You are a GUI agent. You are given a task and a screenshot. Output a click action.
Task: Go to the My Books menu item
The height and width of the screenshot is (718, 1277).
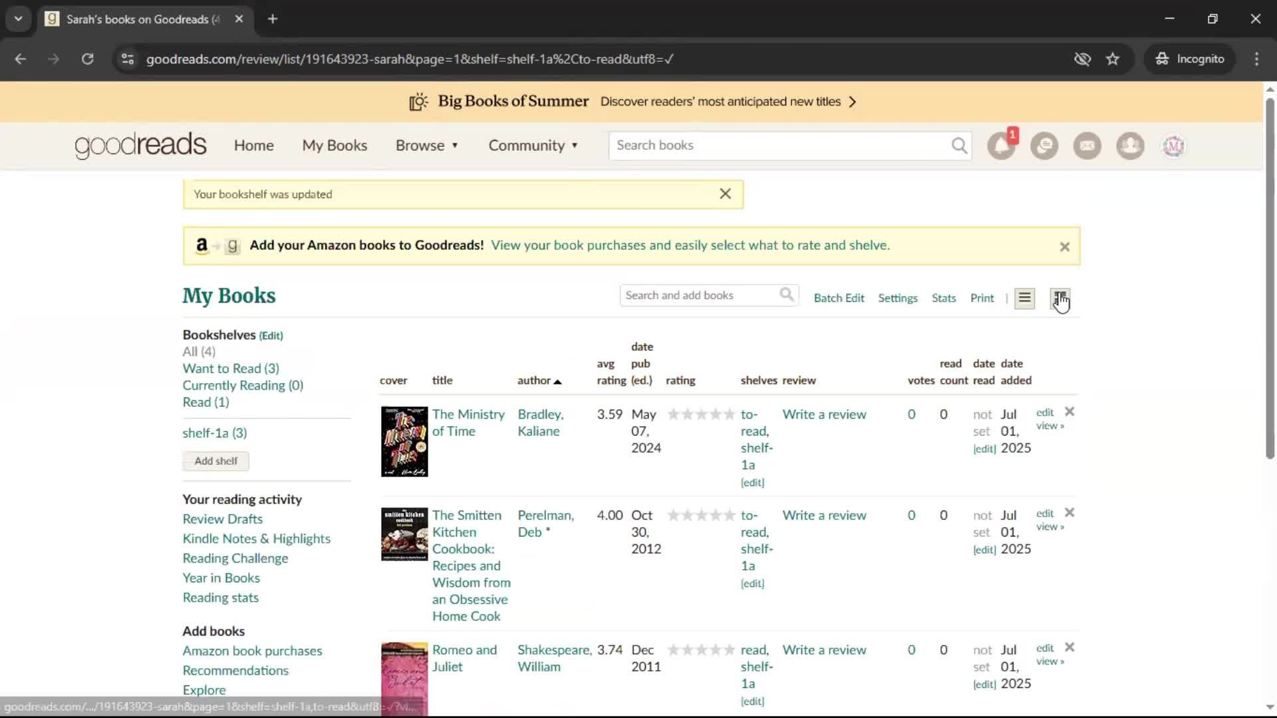(335, 146)
